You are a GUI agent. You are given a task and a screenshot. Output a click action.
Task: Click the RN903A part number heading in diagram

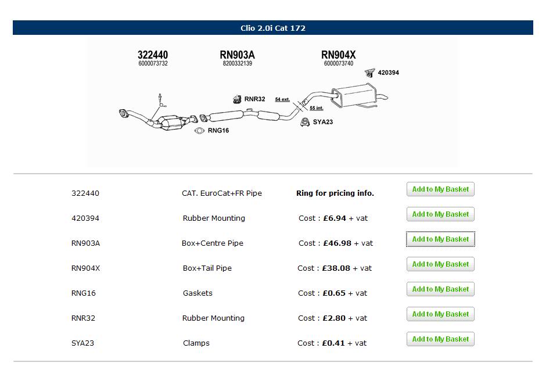tap(237, 55)
